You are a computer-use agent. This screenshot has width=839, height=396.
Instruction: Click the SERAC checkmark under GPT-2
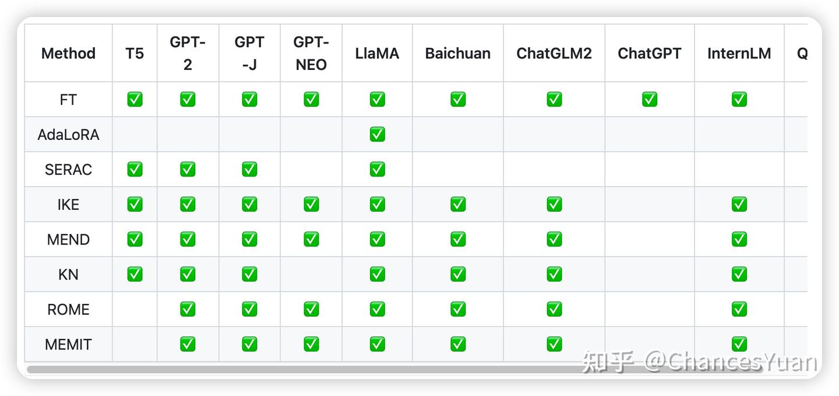pos(188,170)
